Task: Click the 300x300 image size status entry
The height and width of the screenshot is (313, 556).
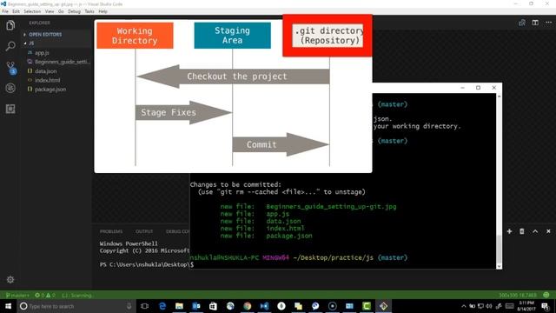Action: click(518, 295)
